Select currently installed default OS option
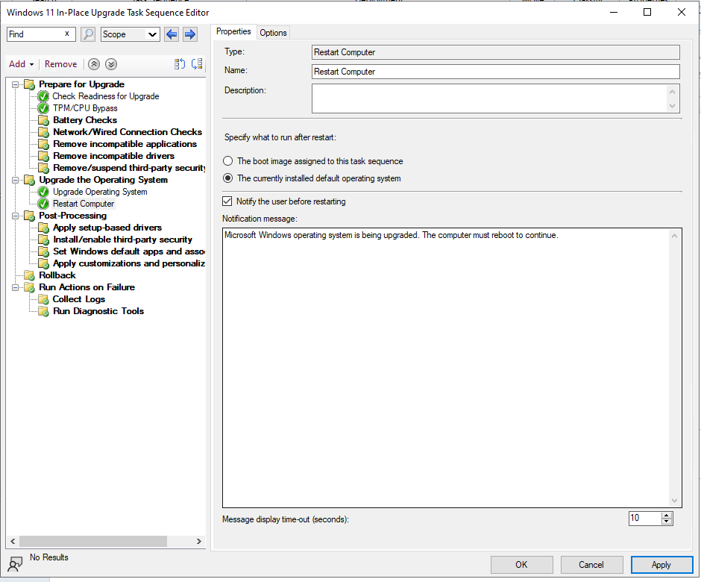 click(228, 178)
